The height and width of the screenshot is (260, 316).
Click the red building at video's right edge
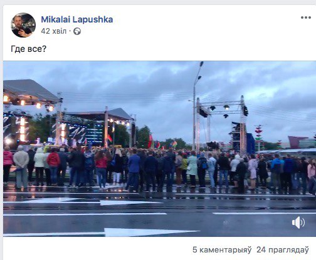[x=297, y=142]
